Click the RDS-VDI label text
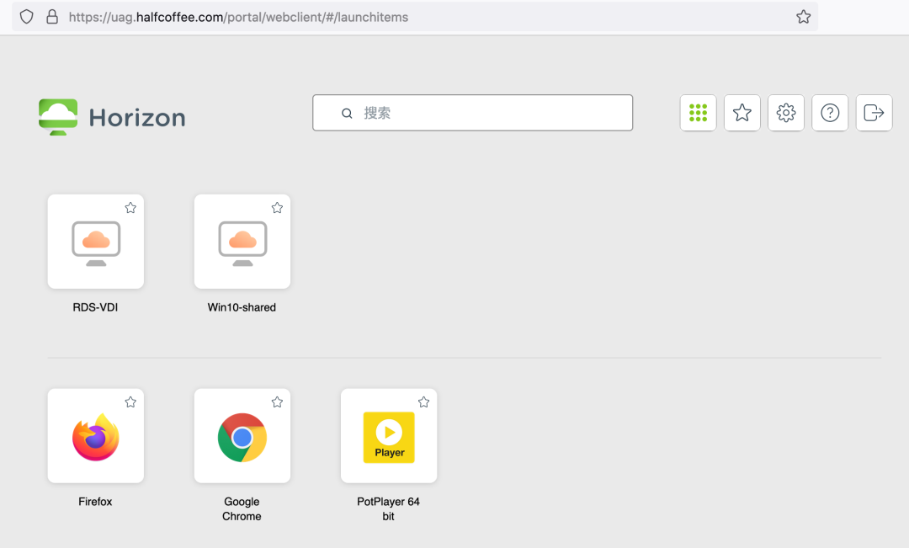 coord(95,307)
